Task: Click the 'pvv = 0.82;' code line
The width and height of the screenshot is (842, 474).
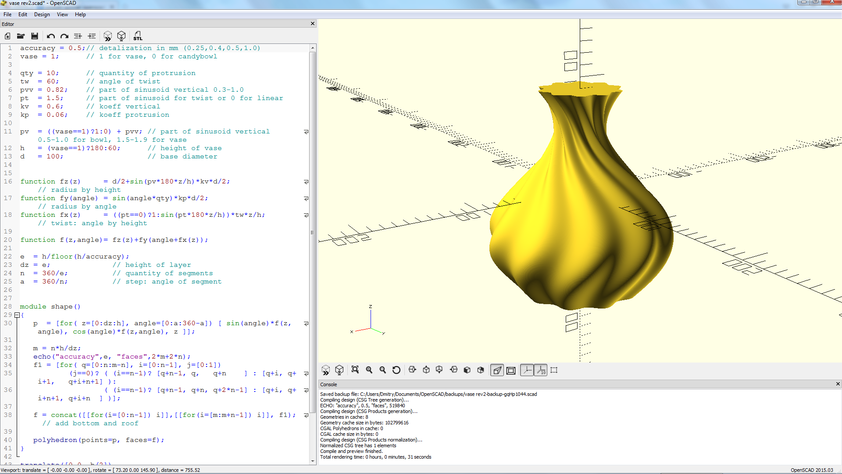Action: click(132, 90)
